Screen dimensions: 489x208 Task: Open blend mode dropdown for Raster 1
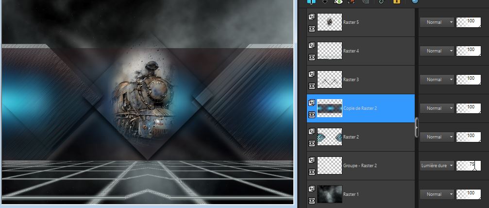point(437,194)
